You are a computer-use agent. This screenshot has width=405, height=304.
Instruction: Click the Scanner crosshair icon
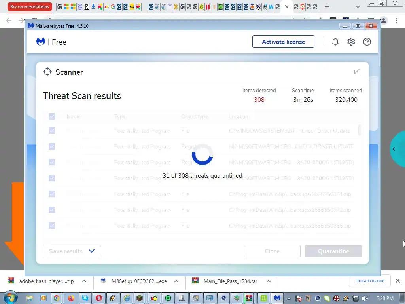point(47,72)
